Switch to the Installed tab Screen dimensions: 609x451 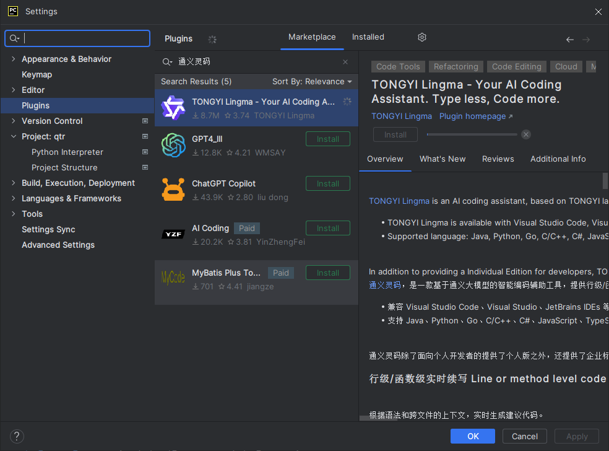click(368, 37)
